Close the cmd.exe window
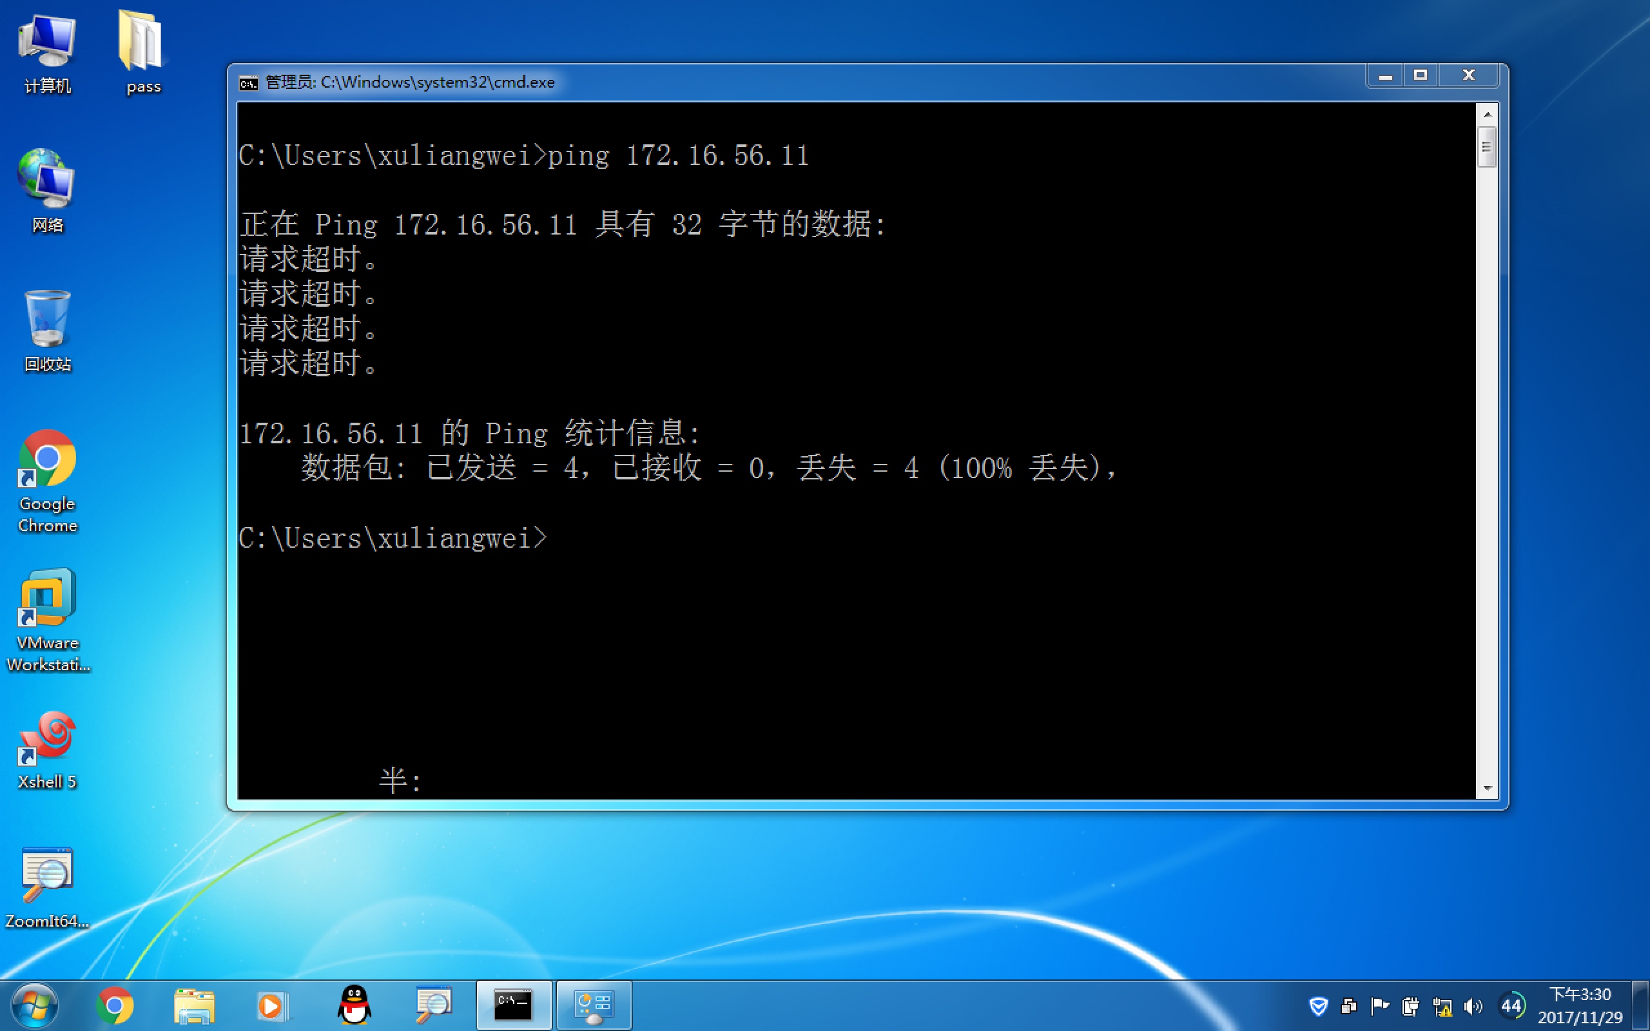The height and width of the screenshot is (1031, 1650). [x=1469, y=75]
